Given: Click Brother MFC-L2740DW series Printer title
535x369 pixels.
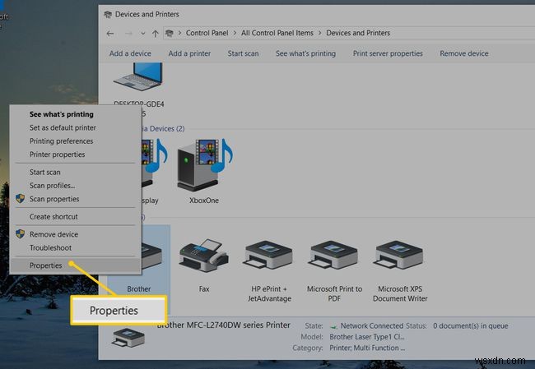Looking at the screenshot, I should pos(224,325).
